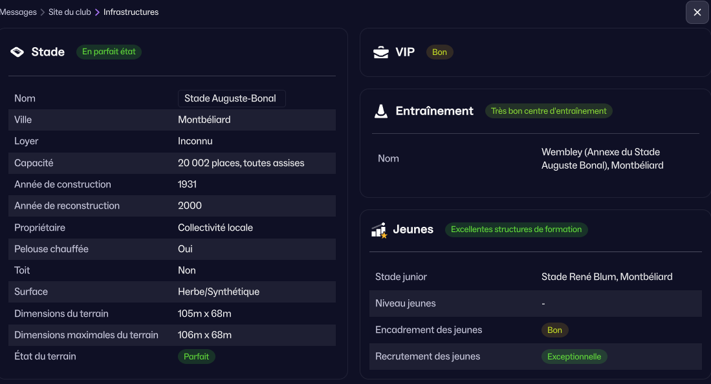The image size is (711, 384).
Task: Go to Messages in the breadcrumb
Action: (x=18, y=12)
